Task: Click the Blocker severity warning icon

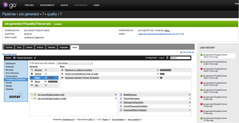Action: click(x=32, y=70)
